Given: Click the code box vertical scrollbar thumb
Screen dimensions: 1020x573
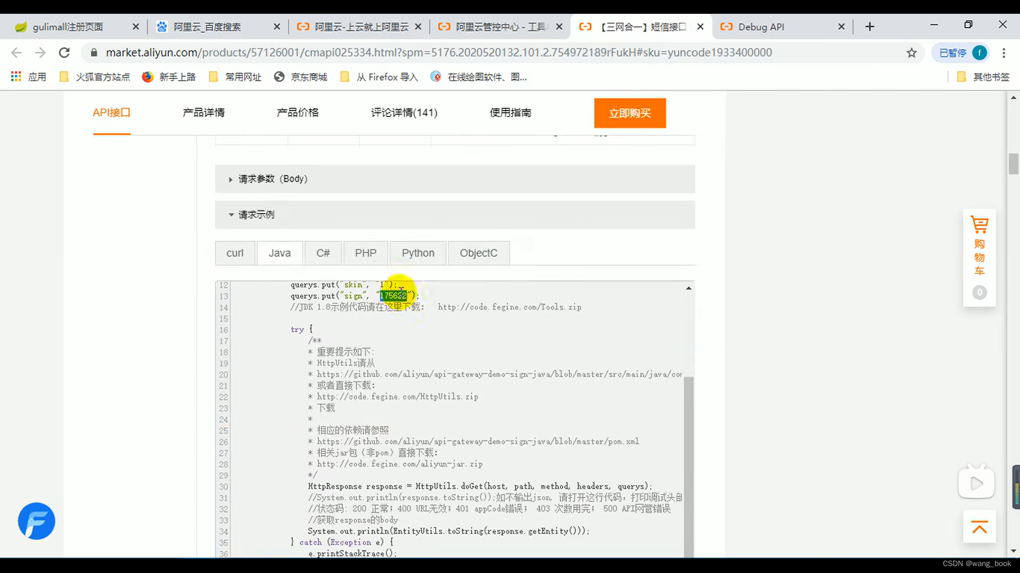Looking at the screenshot, I should coord(688,467).
